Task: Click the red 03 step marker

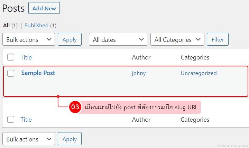Action: pos(75,107)
